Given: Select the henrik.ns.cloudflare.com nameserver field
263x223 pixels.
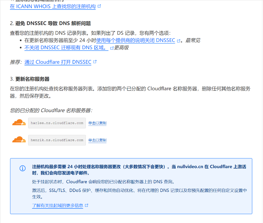Looking at the screenshot, I should (57, 140).
